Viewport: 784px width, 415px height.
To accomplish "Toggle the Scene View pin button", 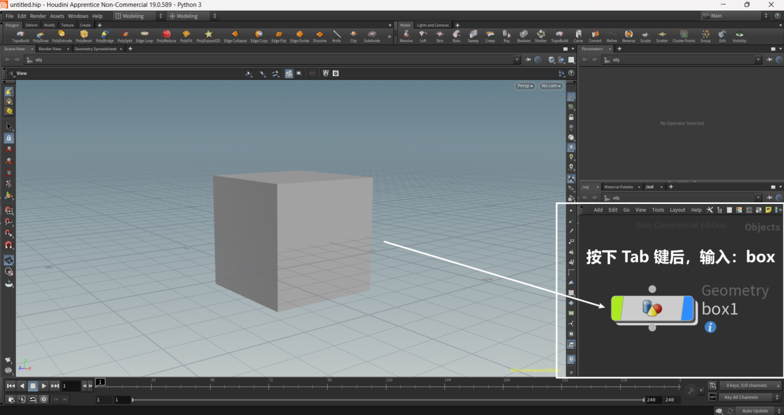I will [528, 60].
